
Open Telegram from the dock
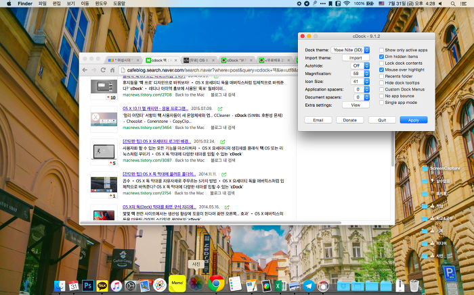[309, 286]
